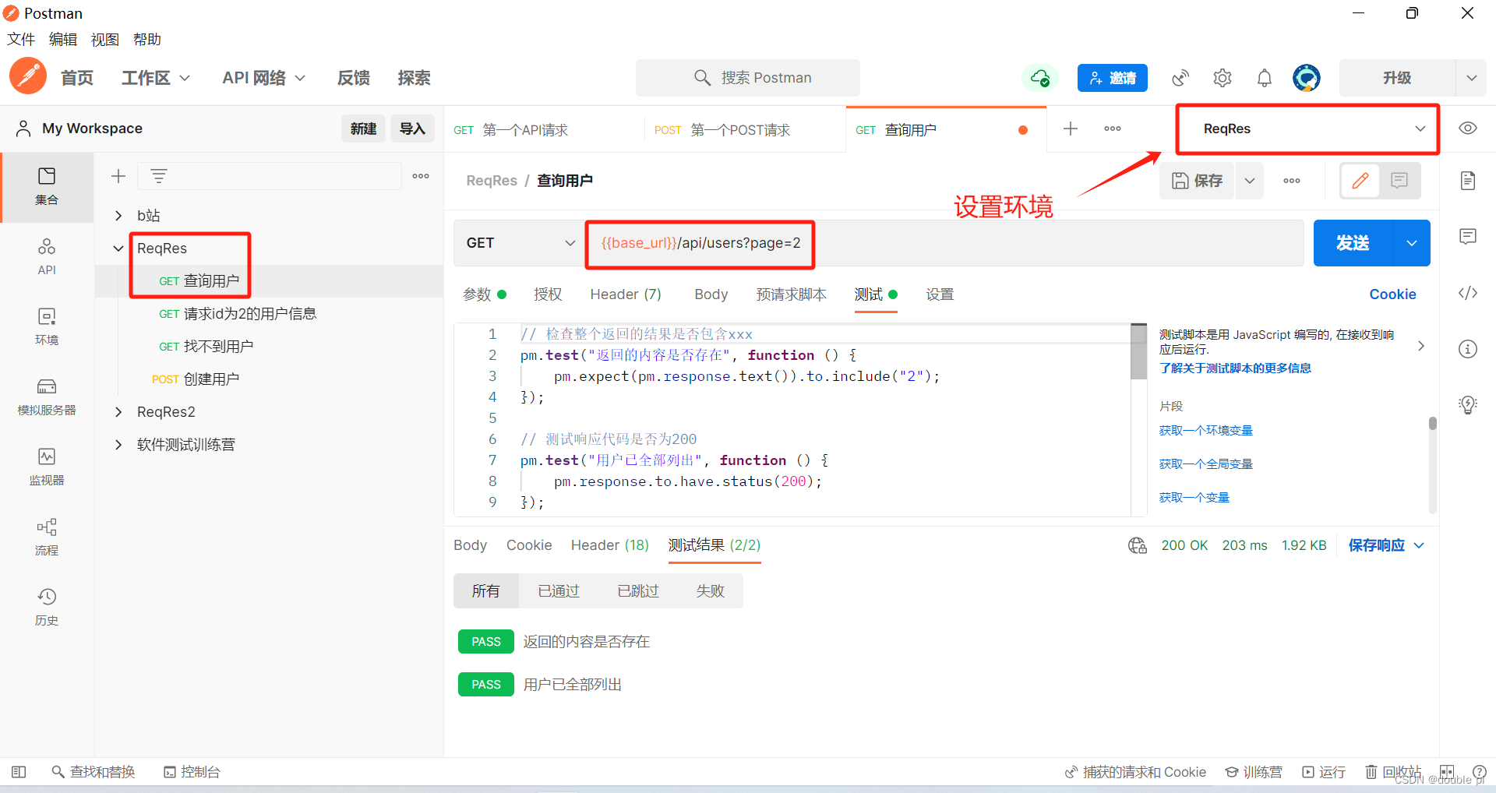Screen dimensions: 1496x793
Task: Open the Monitors (监视器) panel
Action: [x=47, y=467]
